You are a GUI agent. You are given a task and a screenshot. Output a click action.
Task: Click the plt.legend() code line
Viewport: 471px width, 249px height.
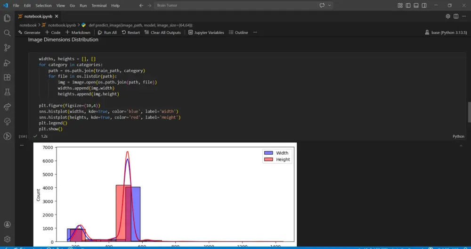tap(53, 123)
